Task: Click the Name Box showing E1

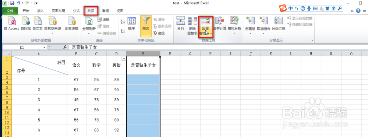Action: [x=22, y=47]
